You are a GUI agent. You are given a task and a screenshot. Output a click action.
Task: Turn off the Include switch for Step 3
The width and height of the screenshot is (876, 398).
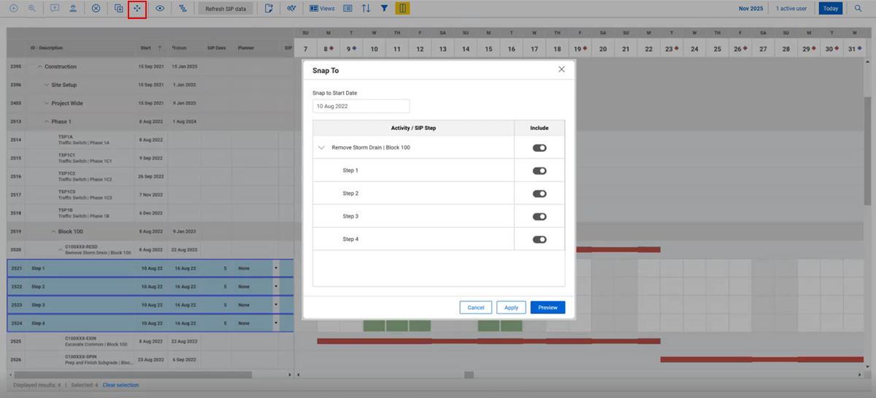pyautogui.click(x=539, y=217)
